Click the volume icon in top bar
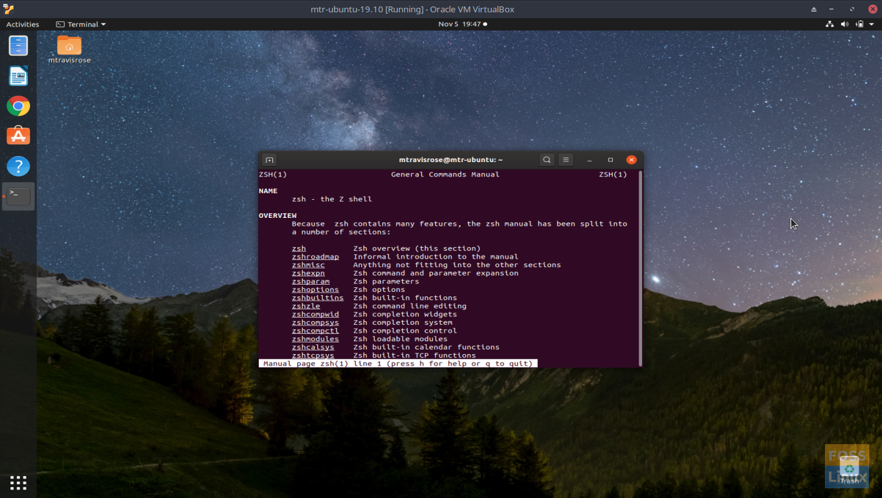Viewport: 882px width, 498px height. click(x=844, y=24)
